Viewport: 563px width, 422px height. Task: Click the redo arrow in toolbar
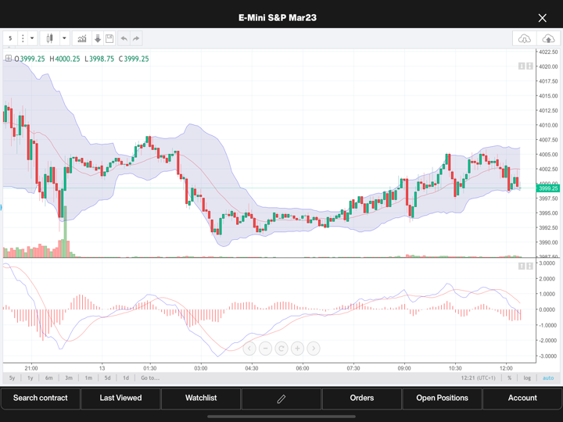(x=136, y=38)
